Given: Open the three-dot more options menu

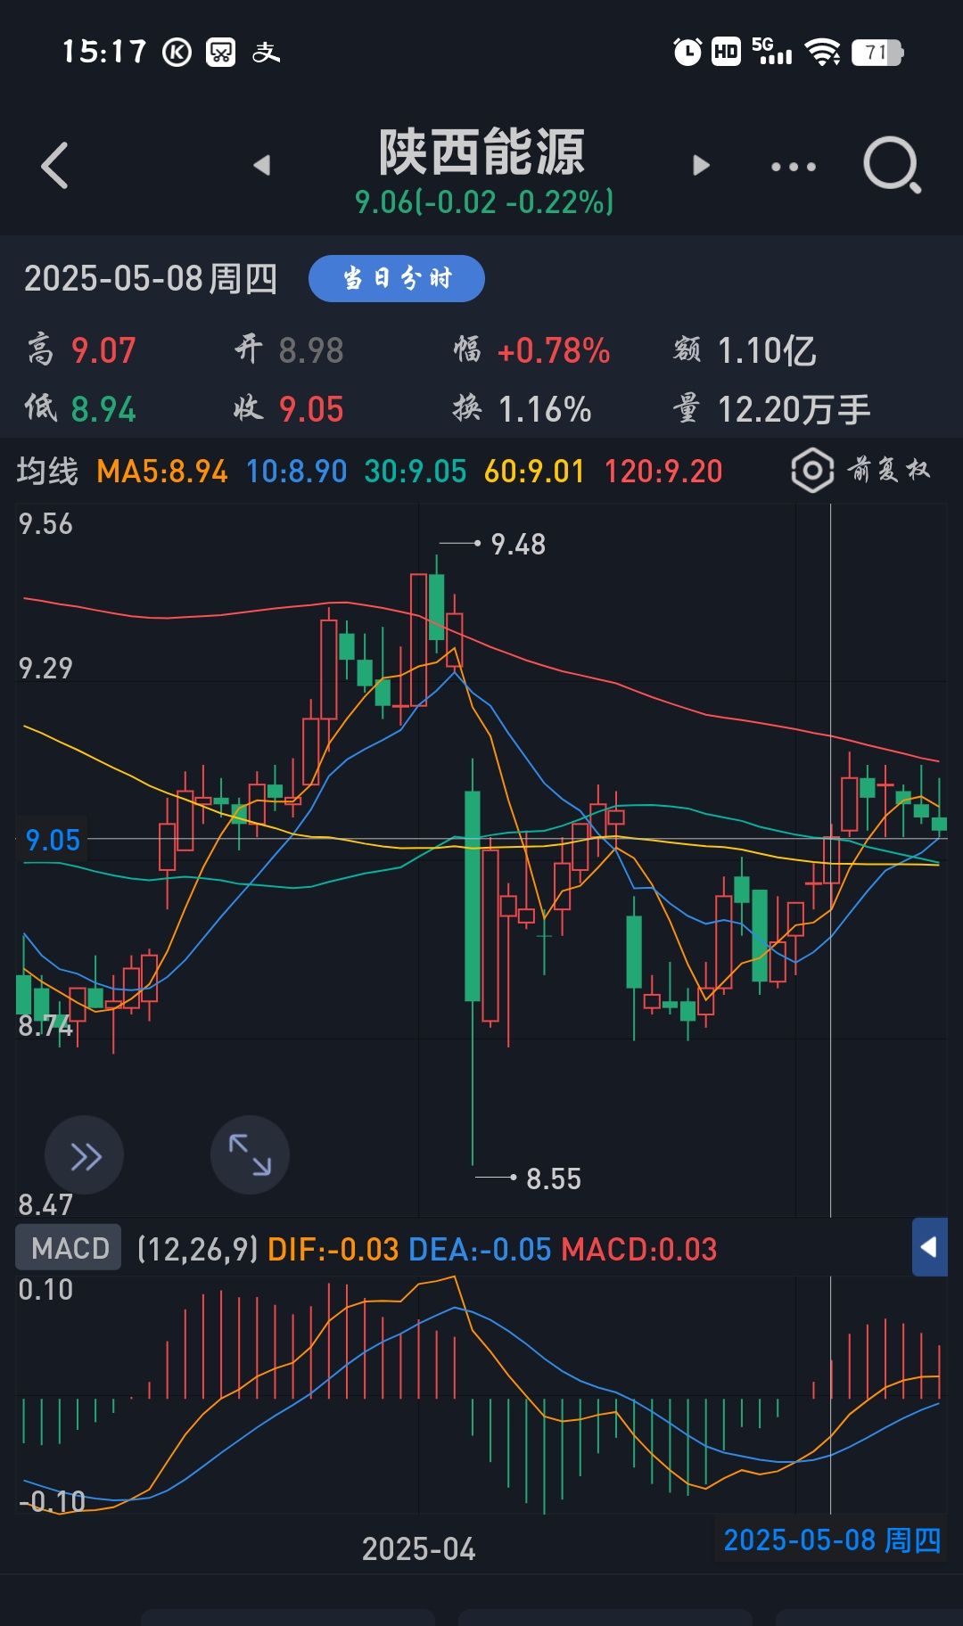Looking at the screenshot, I should click(793, 167).
